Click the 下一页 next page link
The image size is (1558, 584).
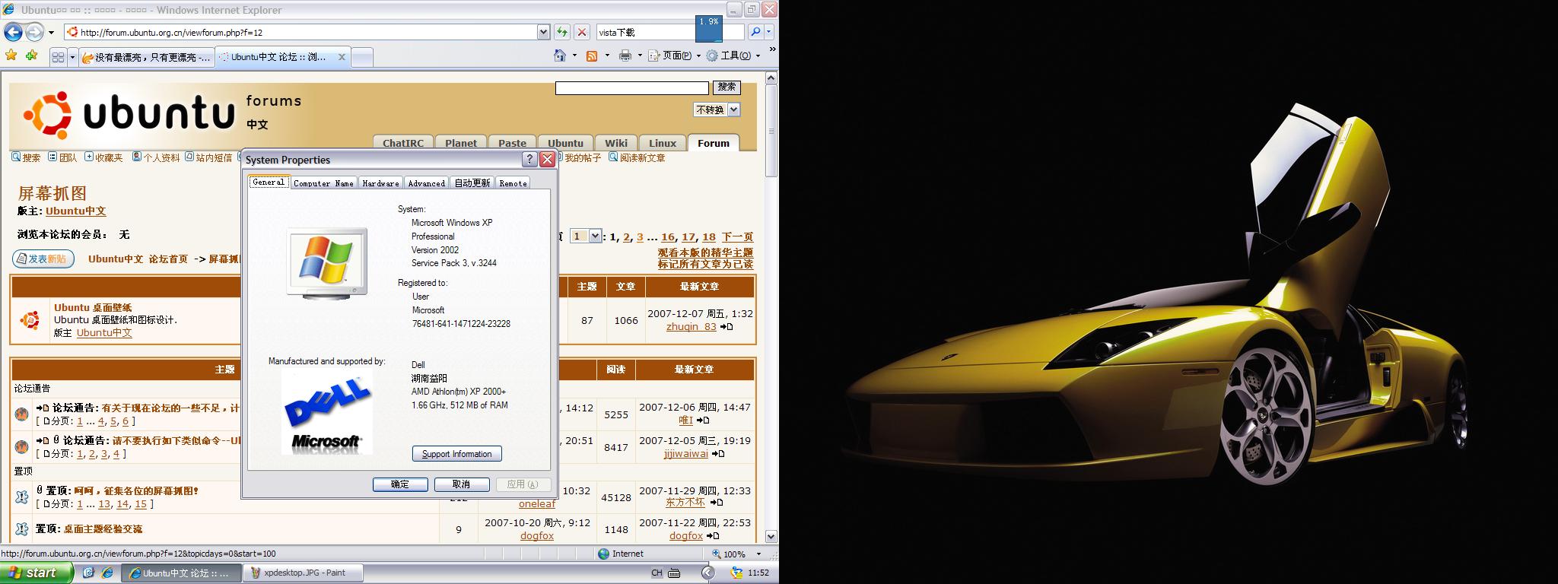(737, 237)
